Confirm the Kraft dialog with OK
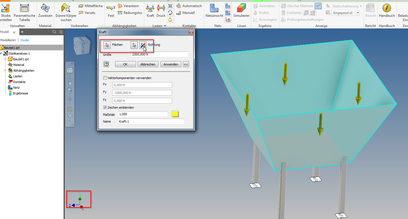This screenshot has height=219, width=408. (125, 64)
